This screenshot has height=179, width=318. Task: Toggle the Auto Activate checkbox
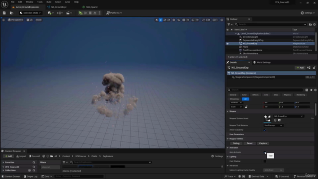pyautogui.click(x=265, y=152)
